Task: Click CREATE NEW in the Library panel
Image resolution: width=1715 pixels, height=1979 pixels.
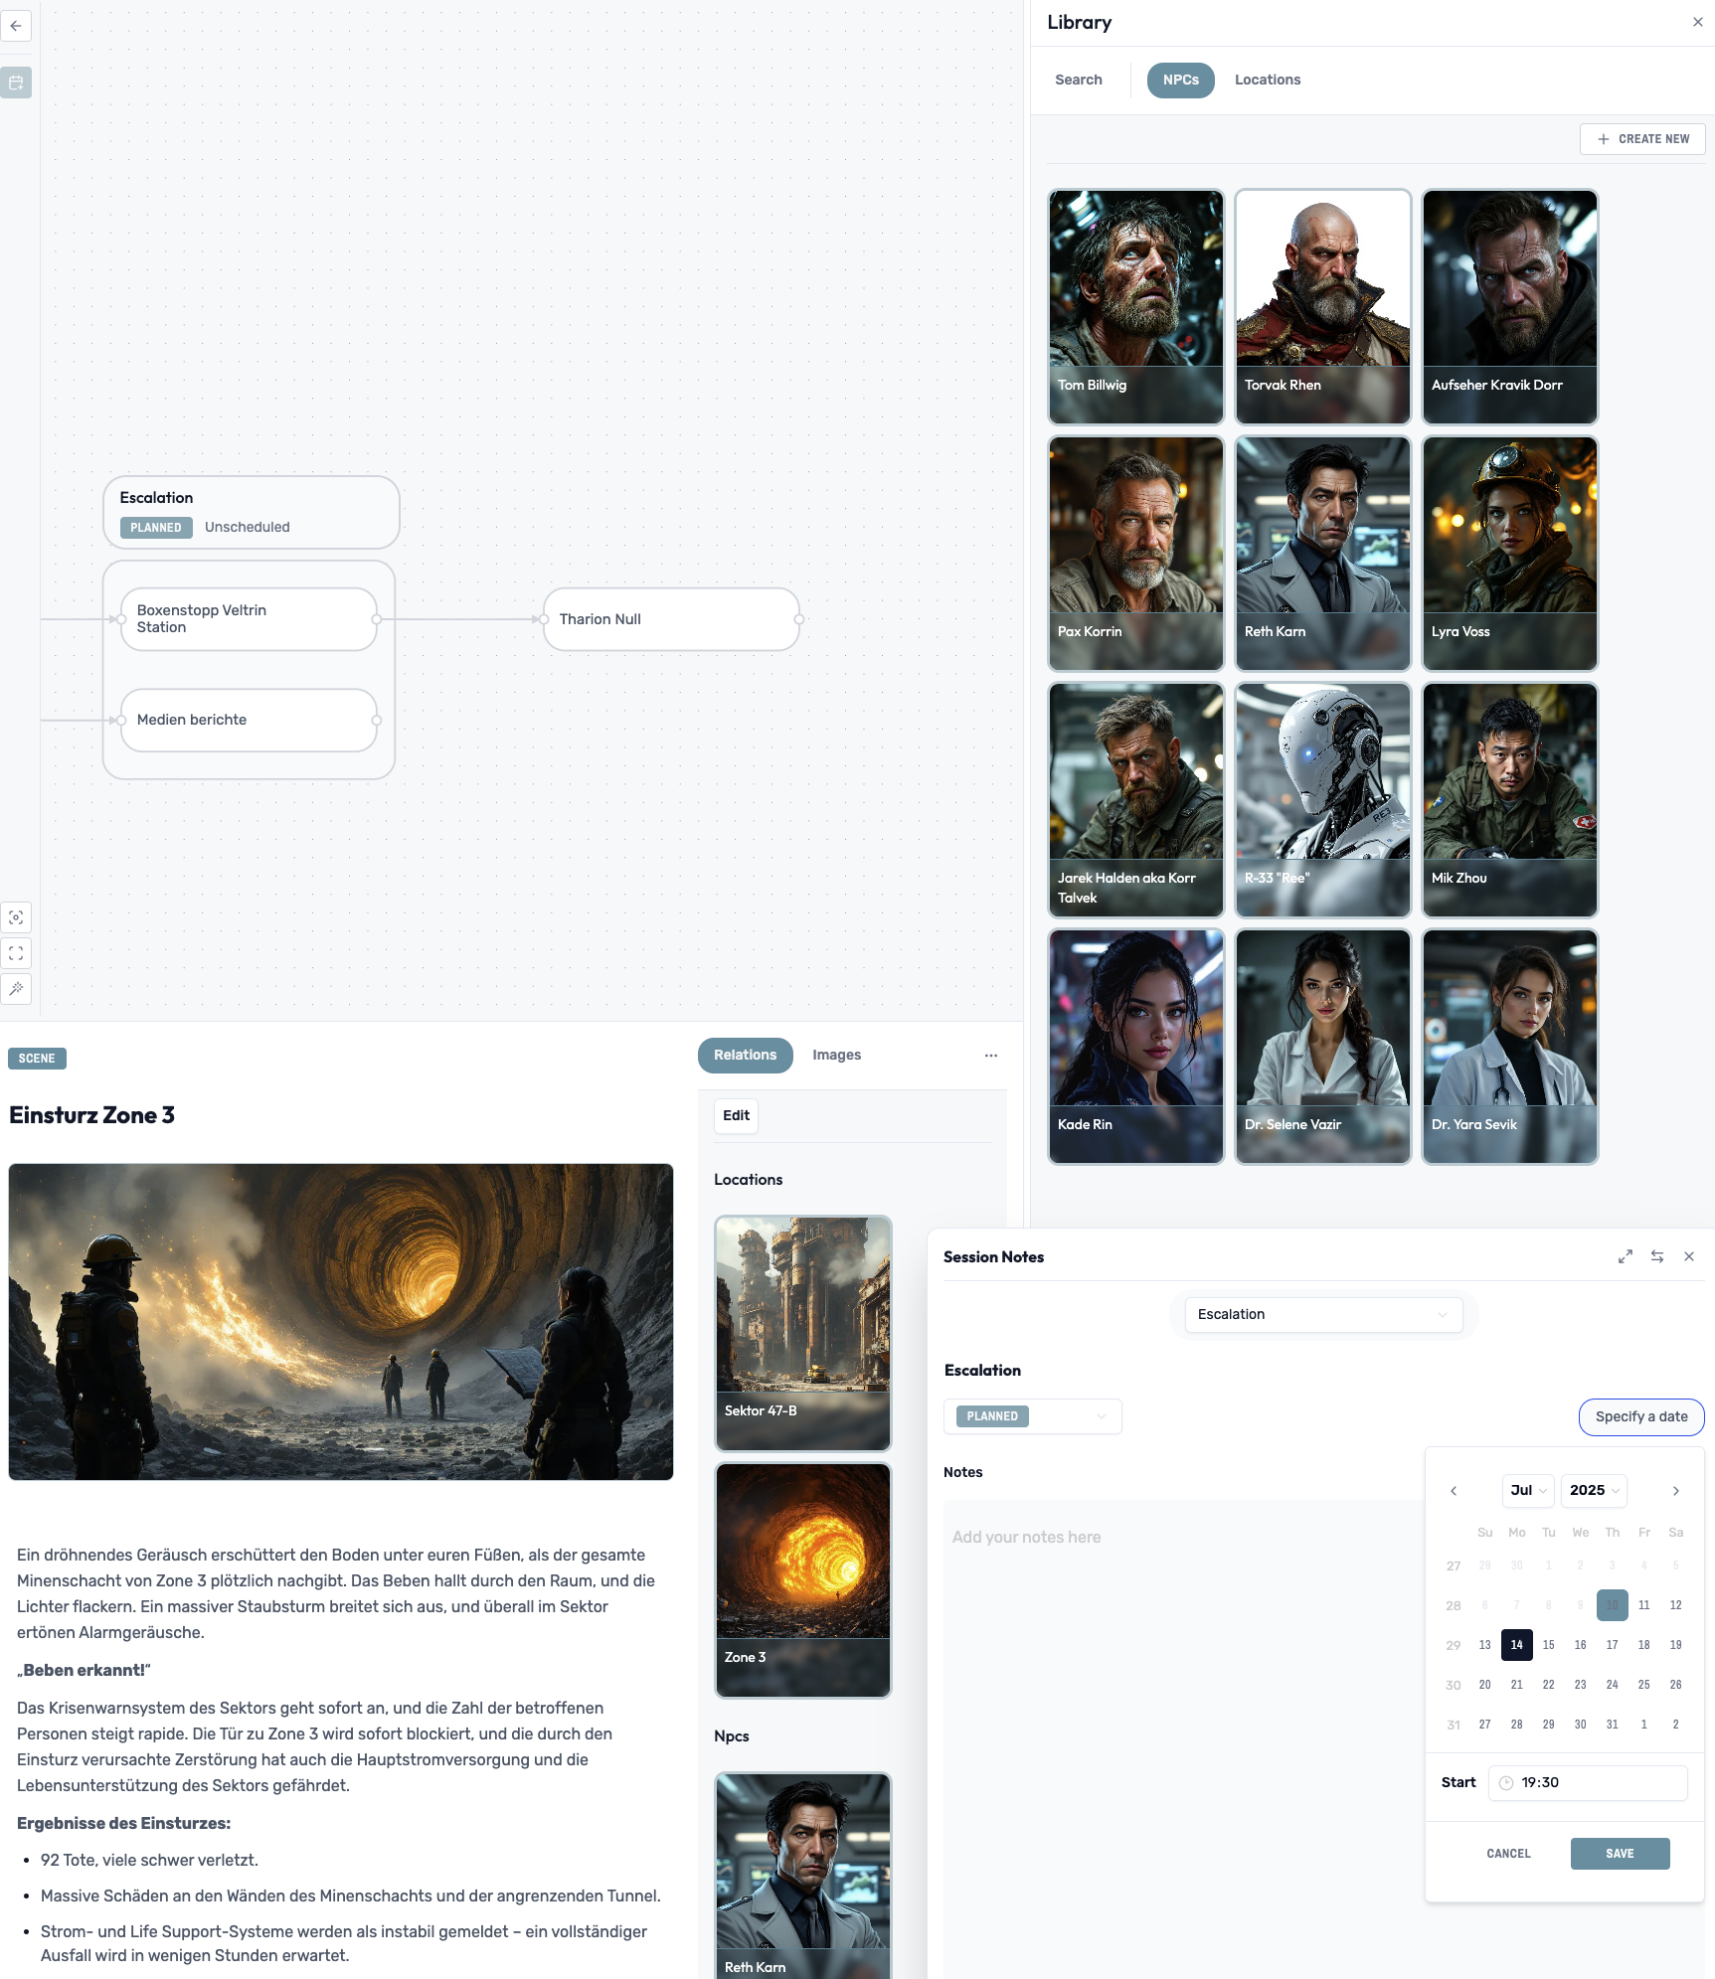Action: click(1642, 138)
